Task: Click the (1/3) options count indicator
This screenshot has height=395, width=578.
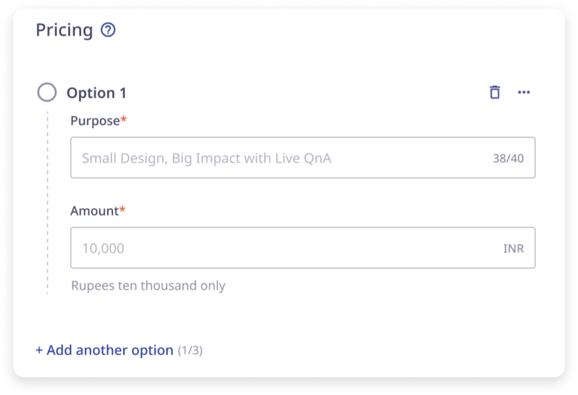Action: (190, 351)
